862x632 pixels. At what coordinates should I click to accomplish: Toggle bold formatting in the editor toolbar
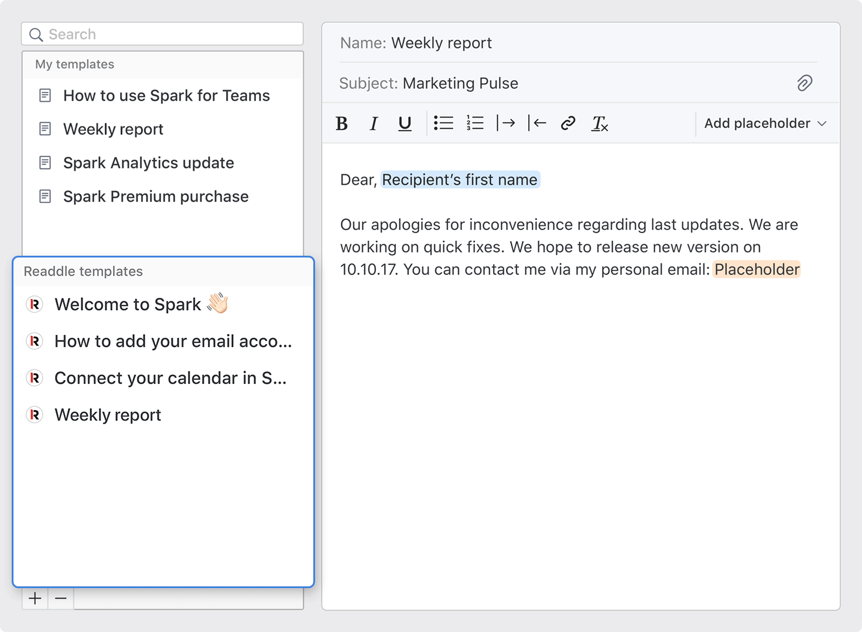tap(342, 123)
